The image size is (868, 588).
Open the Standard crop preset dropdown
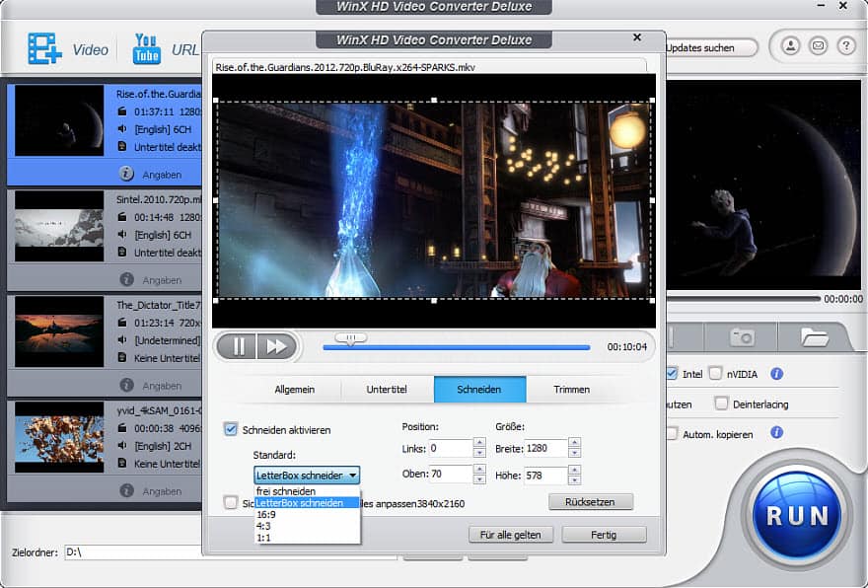(x=307, y=476)
